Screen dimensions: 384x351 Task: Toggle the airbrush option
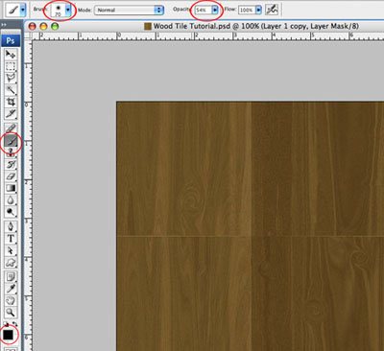pos(272,10)
